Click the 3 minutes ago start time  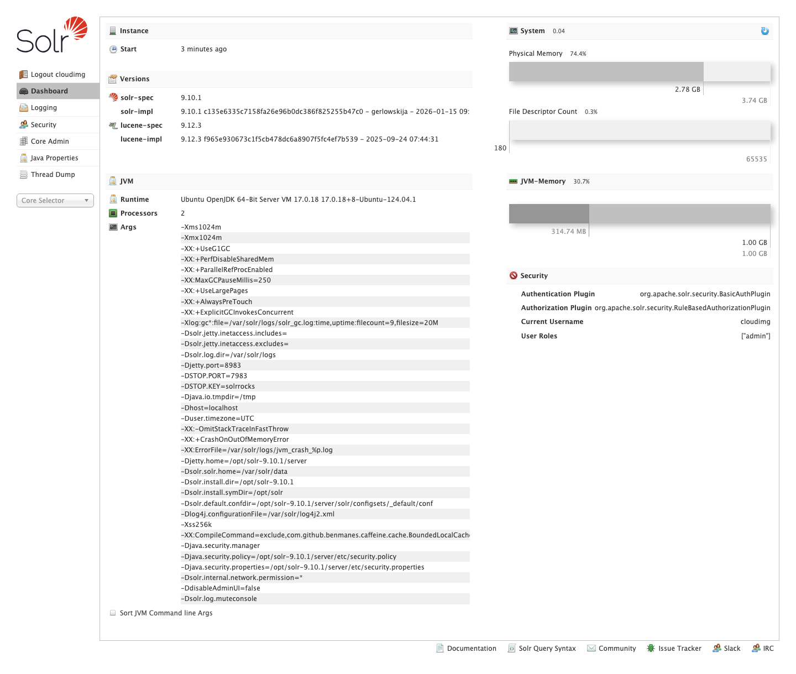coord(203,49)
